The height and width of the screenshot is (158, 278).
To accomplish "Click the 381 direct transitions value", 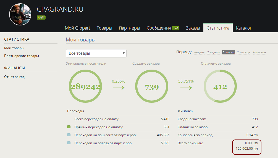I will point(166,127).
